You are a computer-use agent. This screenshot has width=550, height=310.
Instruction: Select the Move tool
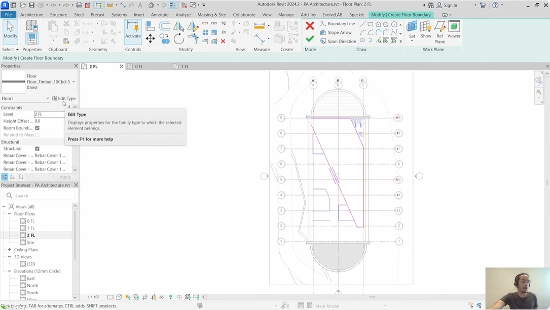(x=150, y=38)
